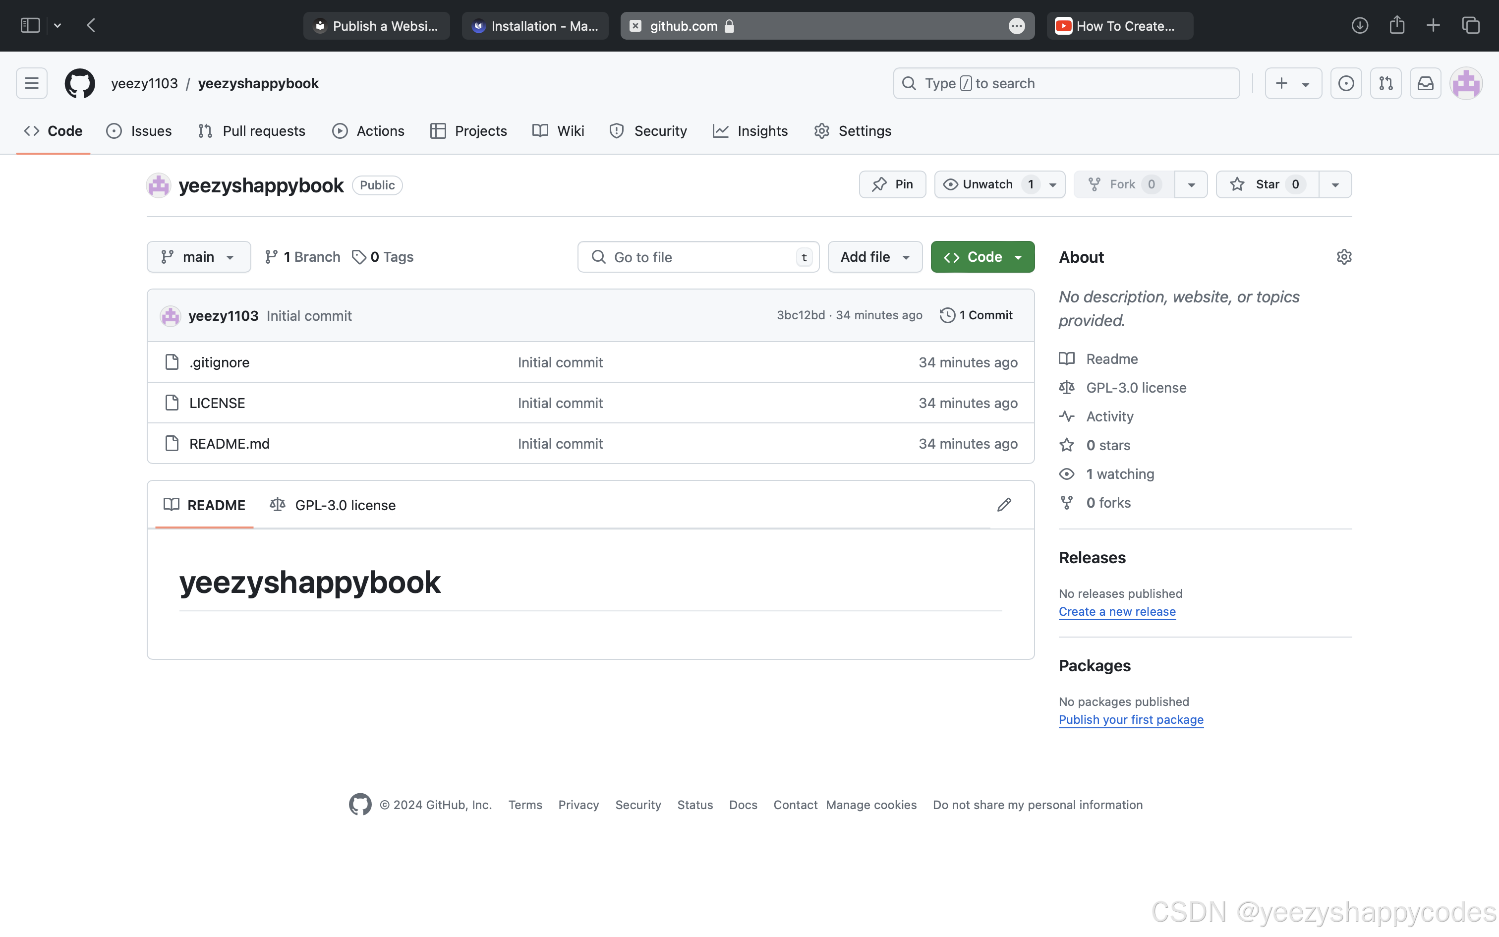Image resolution: width=1499 pixels, height=937 pixels.
Task: Focus the Go to file search field
Action: (x=697, y=257)
